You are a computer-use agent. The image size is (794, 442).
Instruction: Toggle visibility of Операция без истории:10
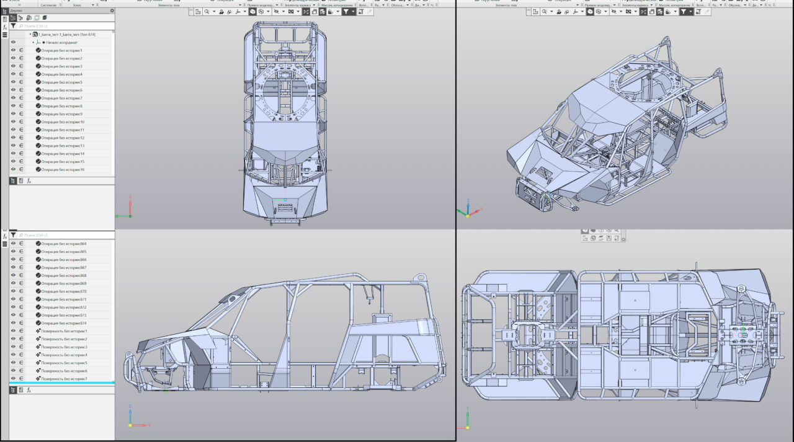pyautogui.click(x=13, y=122)
